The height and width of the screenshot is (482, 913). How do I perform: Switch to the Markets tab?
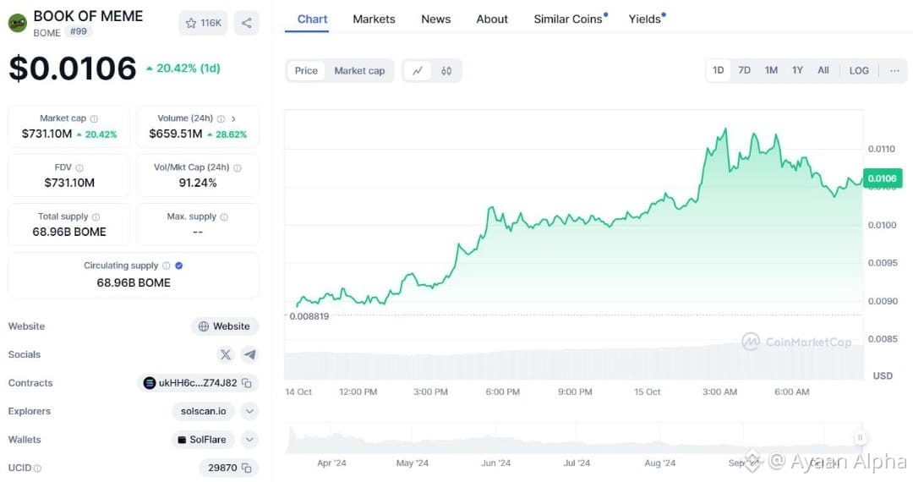click(374, 19)
